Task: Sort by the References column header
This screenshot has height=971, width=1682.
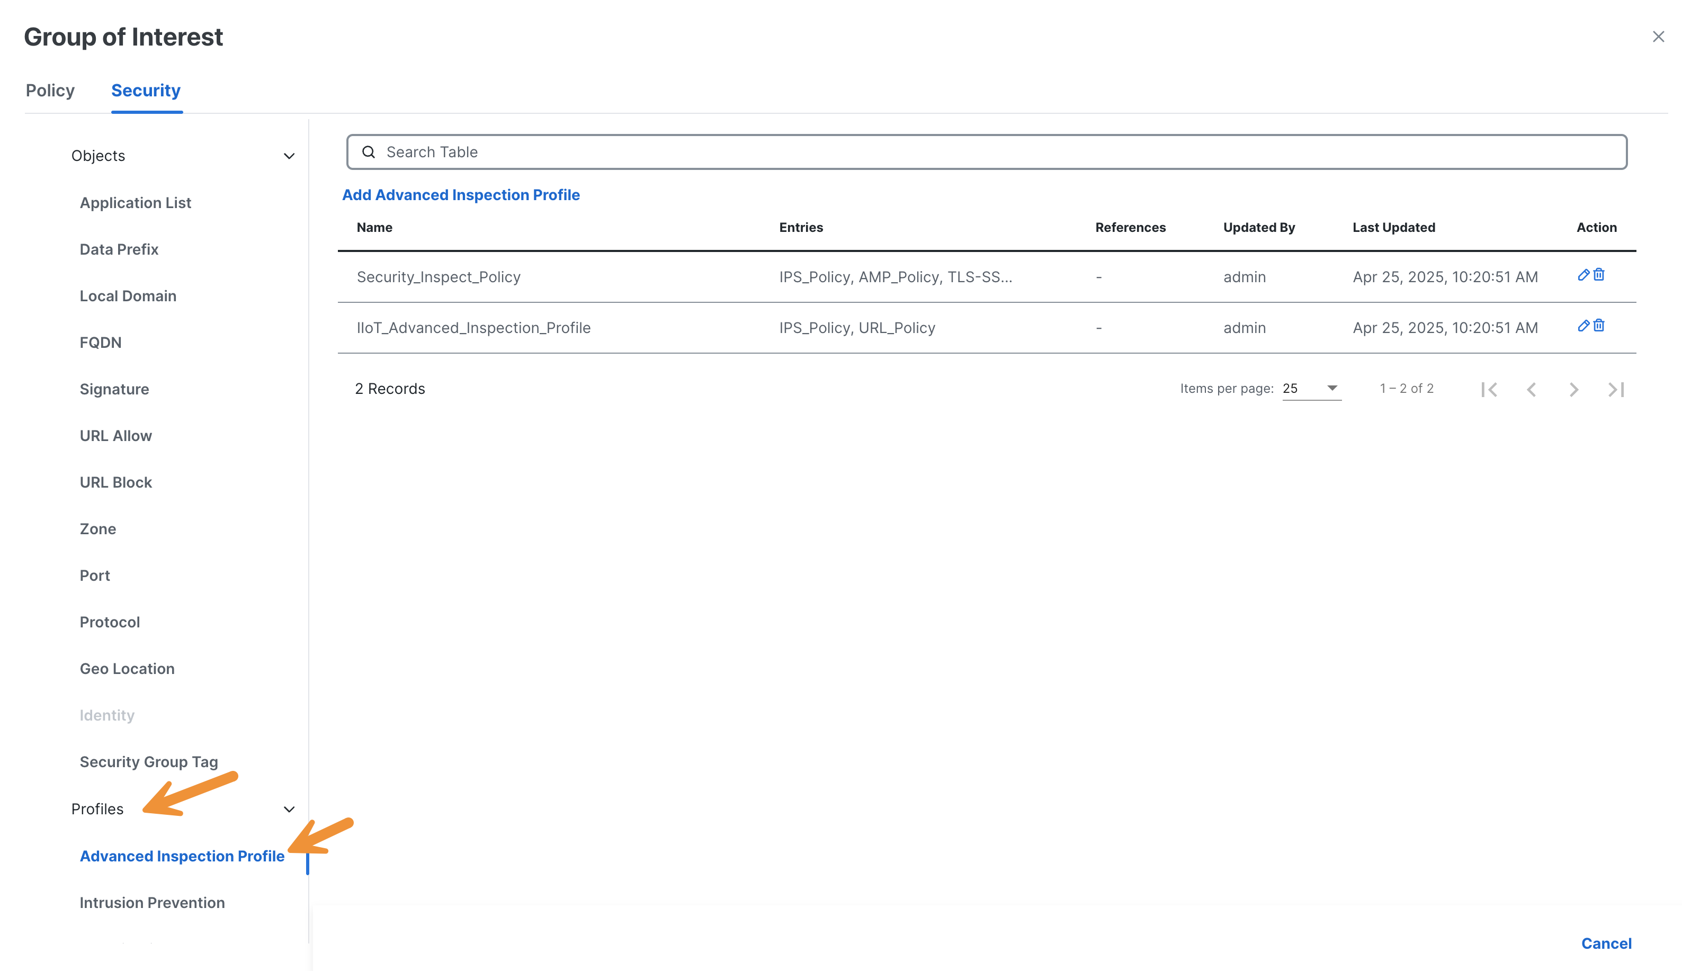Action: pyautogui.click(x=1130, y=228)
